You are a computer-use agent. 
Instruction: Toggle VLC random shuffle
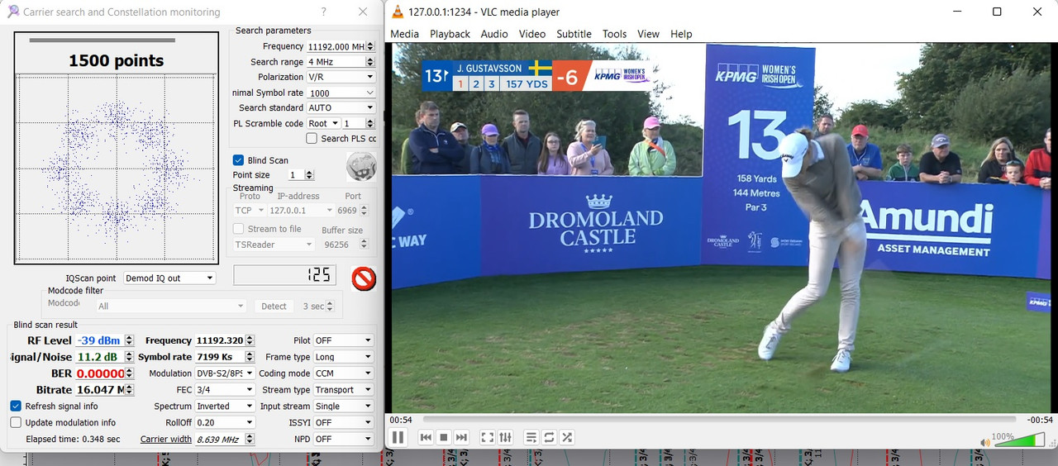pyautogui.click(x=567, y=437)
